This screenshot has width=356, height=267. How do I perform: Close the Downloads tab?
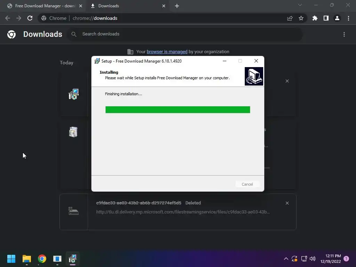(164, 6)
